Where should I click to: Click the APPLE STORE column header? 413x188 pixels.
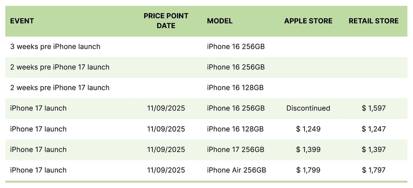[308, 21]
